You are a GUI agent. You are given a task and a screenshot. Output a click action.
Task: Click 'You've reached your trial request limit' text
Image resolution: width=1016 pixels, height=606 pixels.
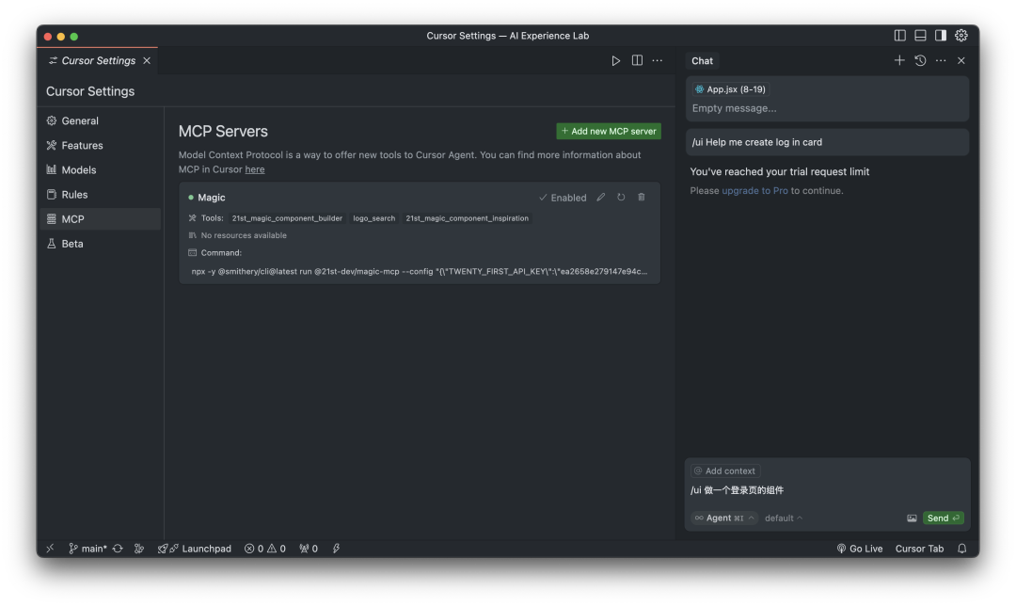(780, 172)
